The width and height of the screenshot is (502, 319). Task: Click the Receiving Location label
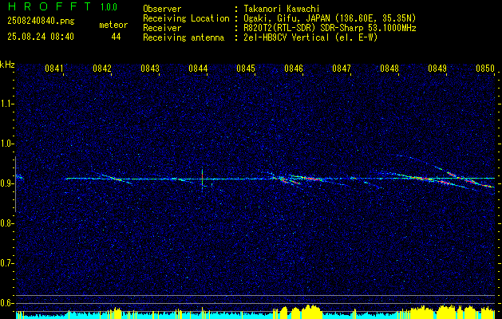[x=186, y=18]
